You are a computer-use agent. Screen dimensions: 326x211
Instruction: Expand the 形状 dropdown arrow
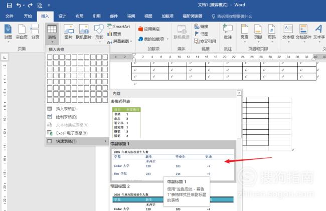(x=99, y=42)
